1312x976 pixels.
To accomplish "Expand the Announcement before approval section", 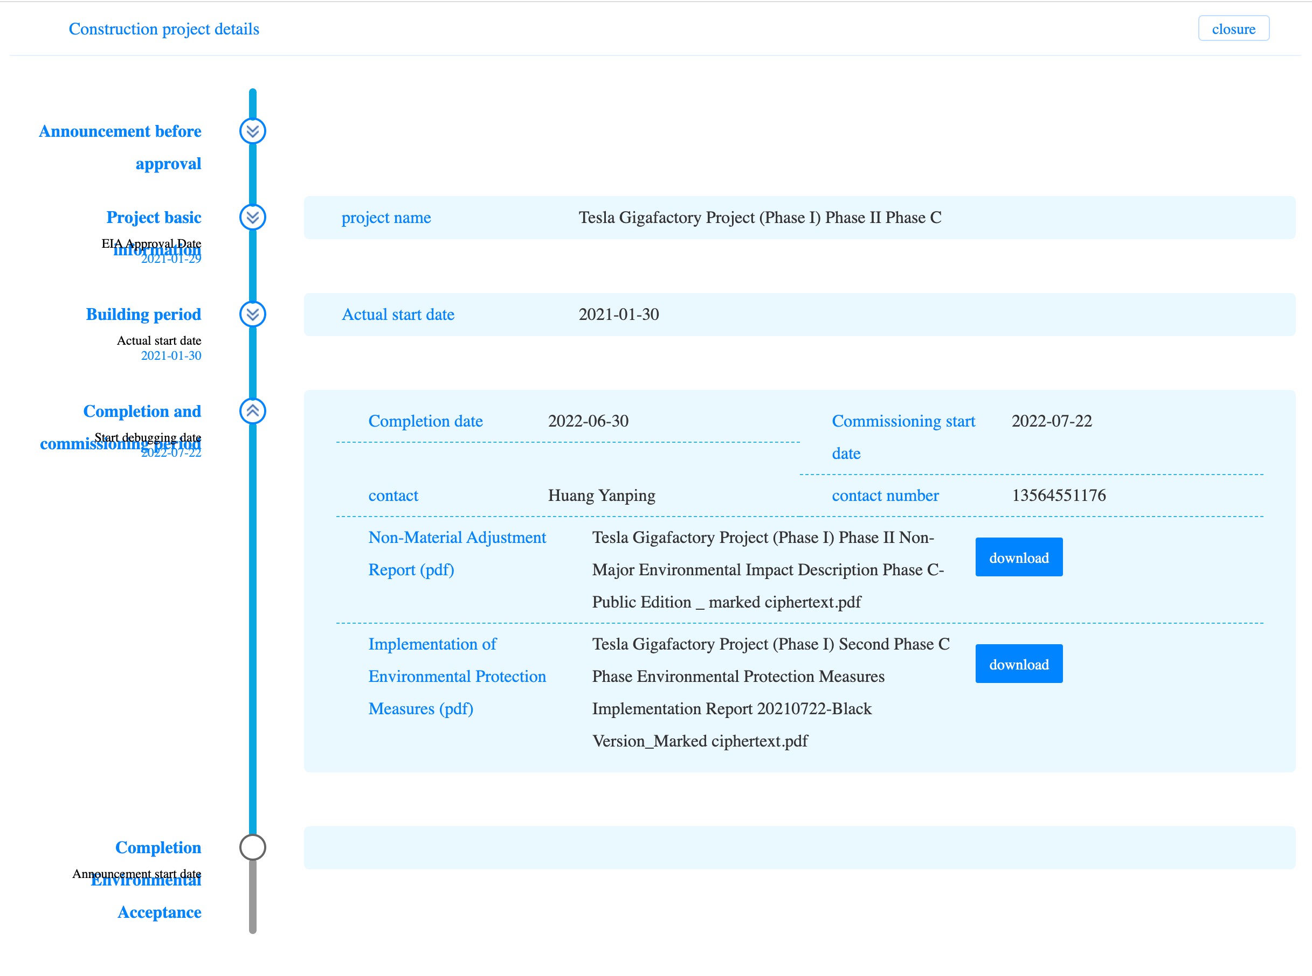I will pyautogui.click(x=252, y=131).
